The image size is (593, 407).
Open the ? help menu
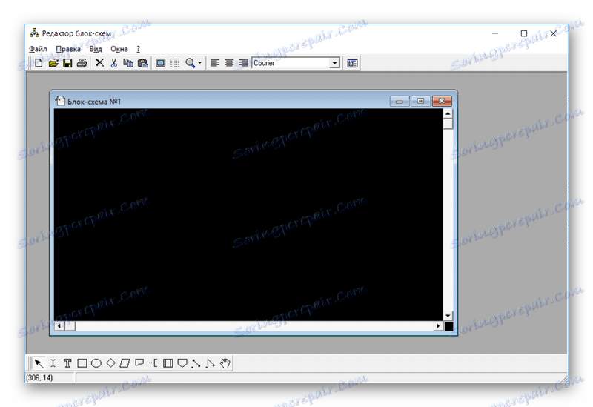click(138, 49)
